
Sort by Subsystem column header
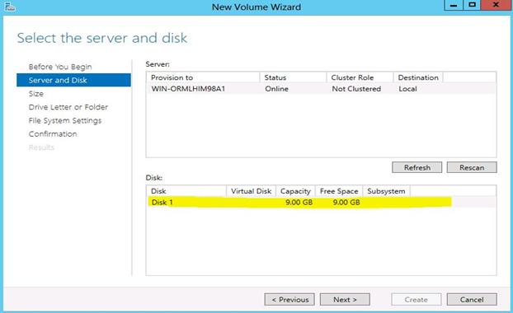386,191
